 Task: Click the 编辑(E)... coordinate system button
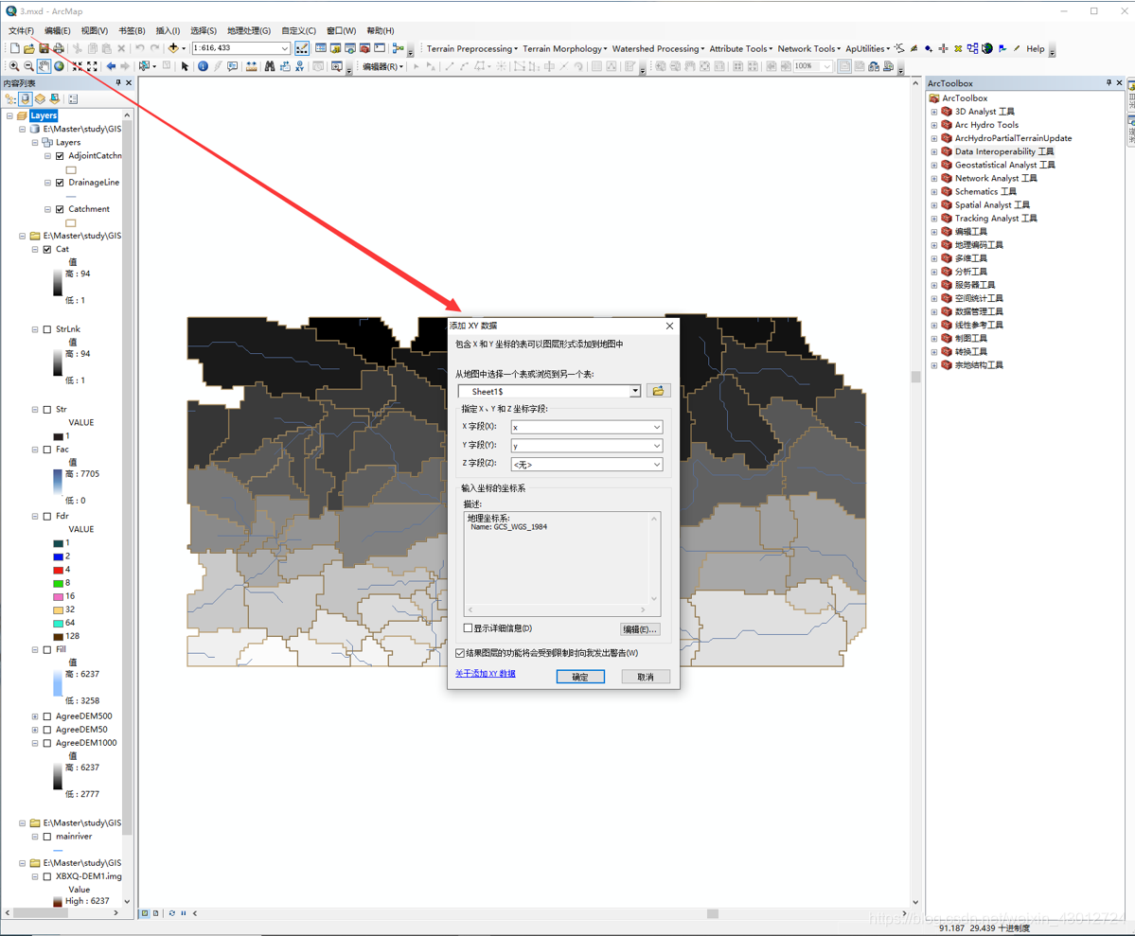click(640, 629)
